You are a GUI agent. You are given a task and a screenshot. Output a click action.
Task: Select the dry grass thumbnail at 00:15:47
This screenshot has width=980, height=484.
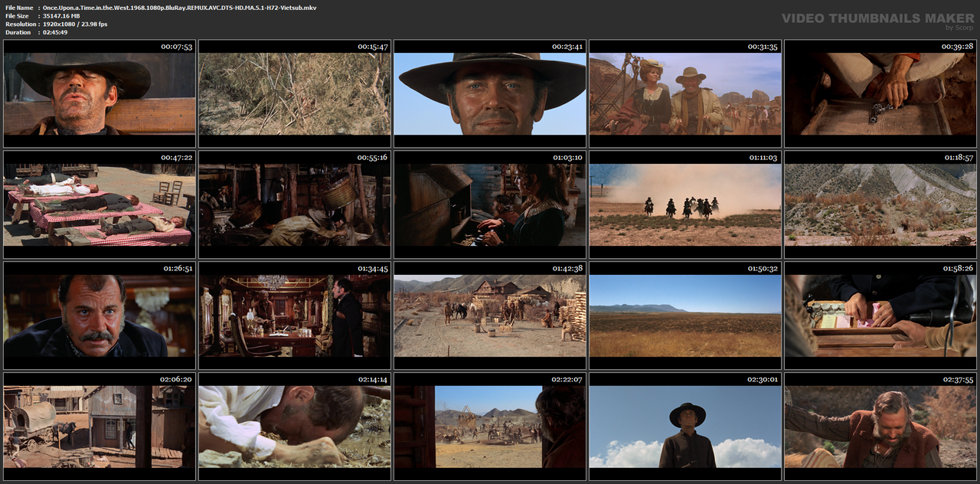point(295,93)
